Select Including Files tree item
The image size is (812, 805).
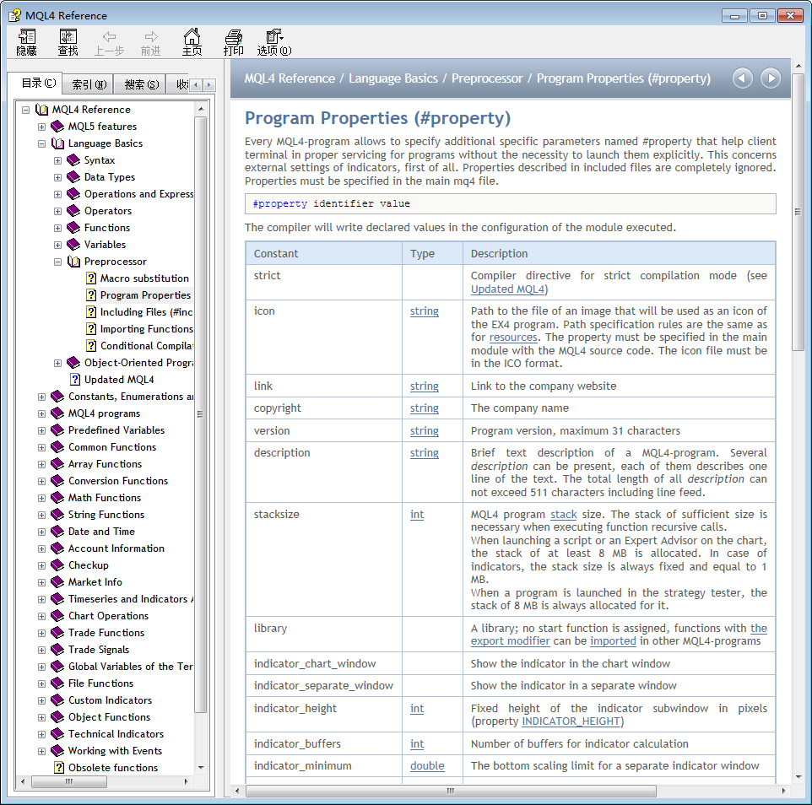(146, 312)
